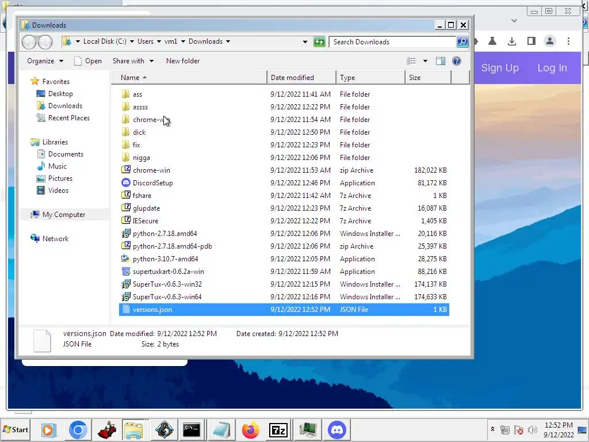Select python-3.10.7-amd64 application icon

click(126, 258)
